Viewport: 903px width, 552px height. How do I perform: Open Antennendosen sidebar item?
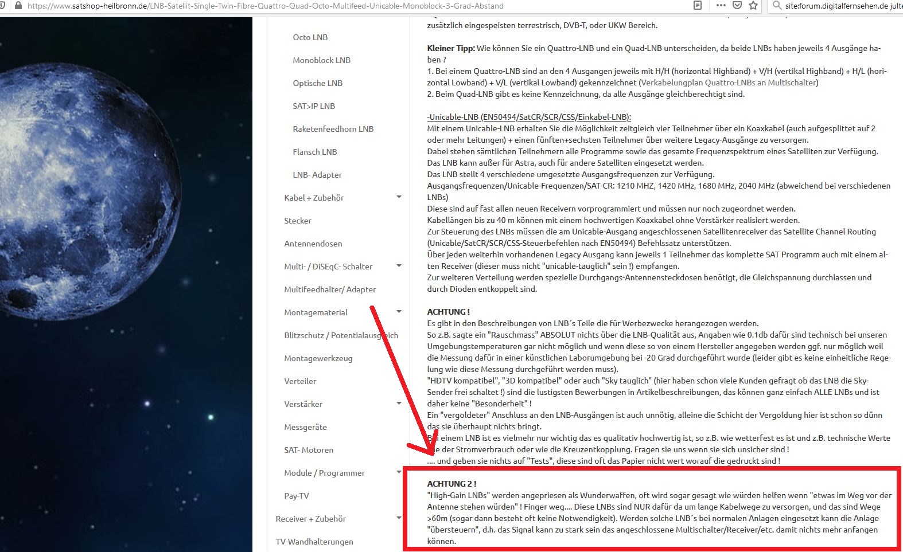(x=313, y=244)
